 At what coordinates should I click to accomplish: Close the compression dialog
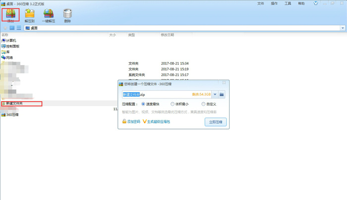pyautogui.click(x=224, y=82)
